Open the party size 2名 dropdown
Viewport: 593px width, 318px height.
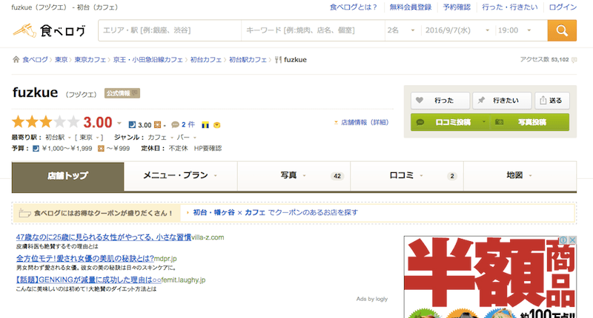[x=402, y=30]
